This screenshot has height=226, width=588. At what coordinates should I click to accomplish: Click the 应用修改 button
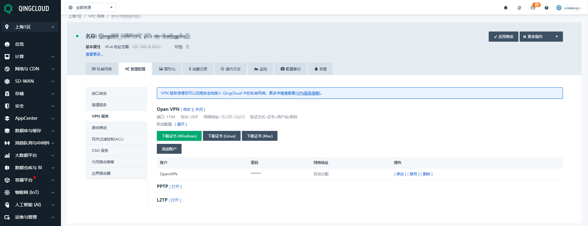(504, 36)
